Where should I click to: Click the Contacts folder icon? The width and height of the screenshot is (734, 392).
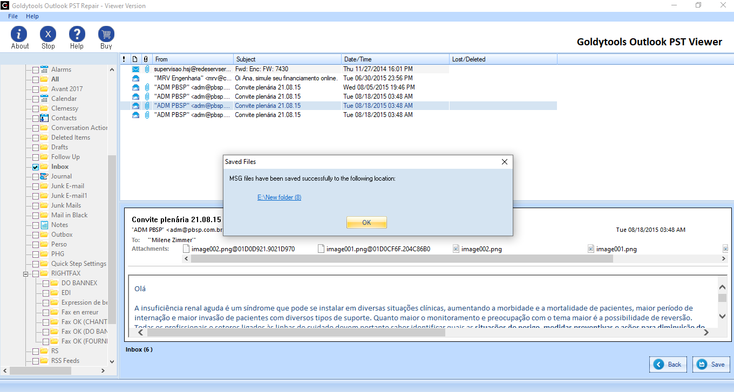(x=44, y=118)
